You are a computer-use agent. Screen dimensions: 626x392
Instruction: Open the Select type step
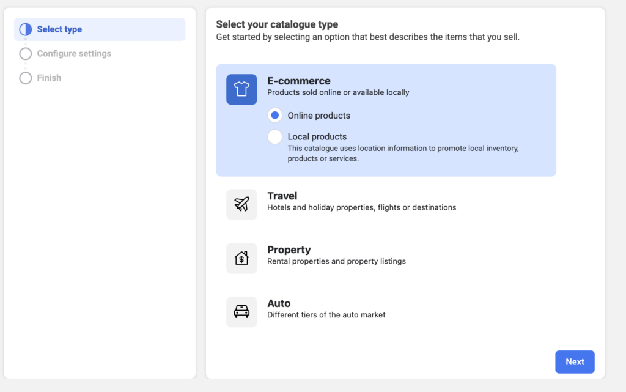tap(59, 29)
